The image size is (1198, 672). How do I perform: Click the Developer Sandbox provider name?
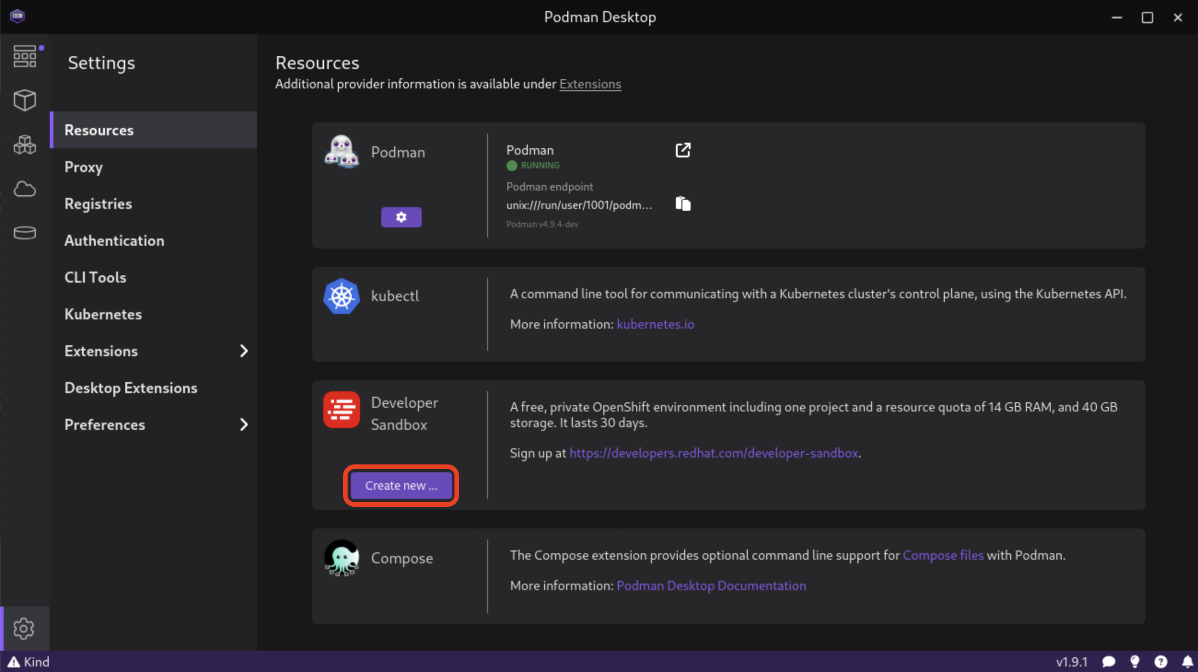[x=404, y=413]
